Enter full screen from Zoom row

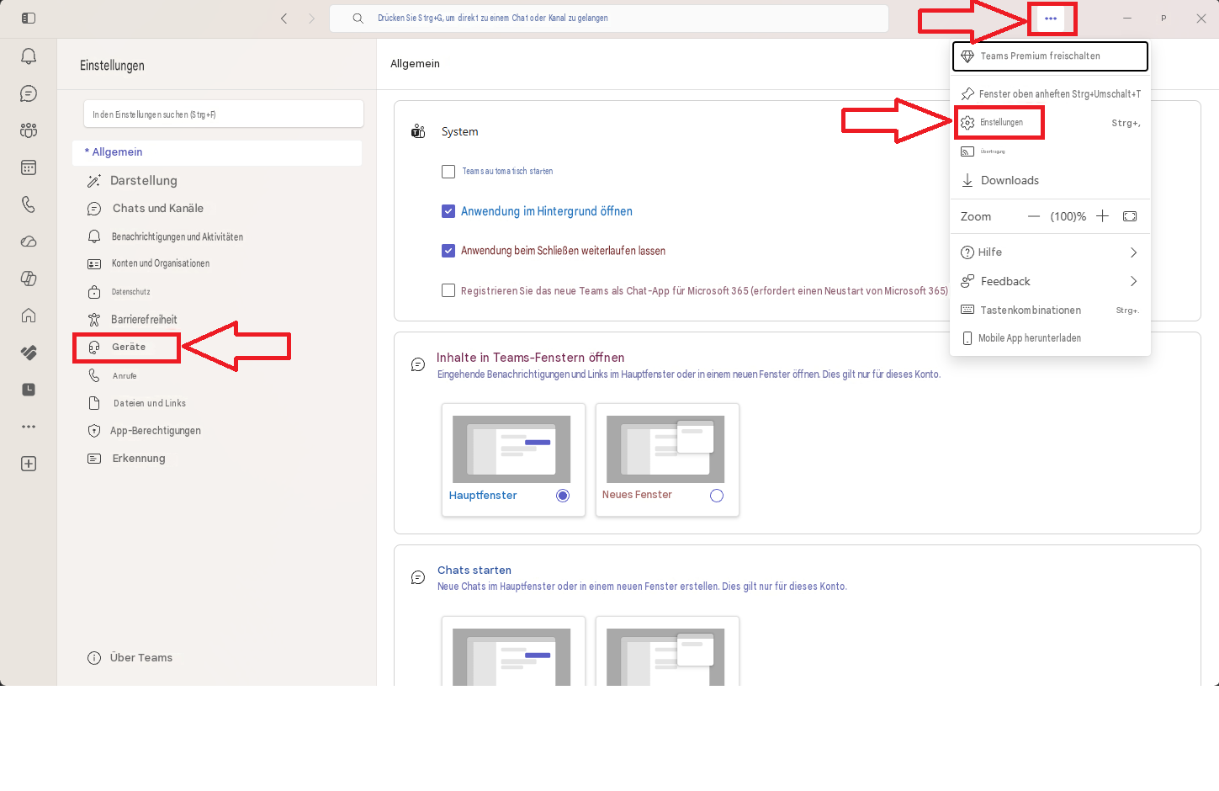[1130, 216]
